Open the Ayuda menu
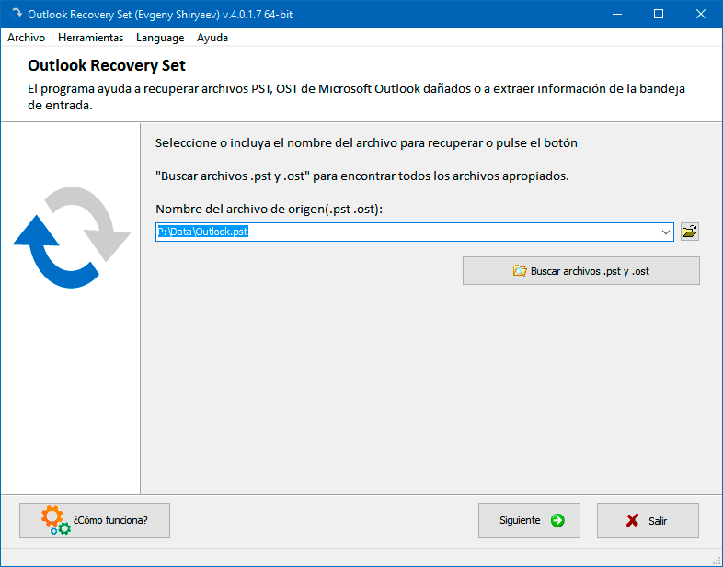 (x=212, y=38)
